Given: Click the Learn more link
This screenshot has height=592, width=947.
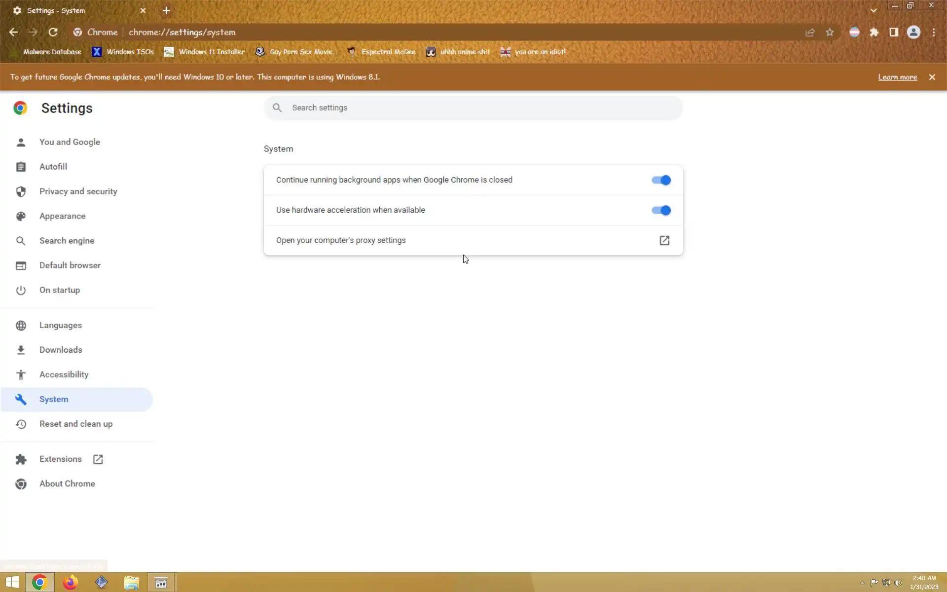Looking at the screenshot, I should pos(897,77).
